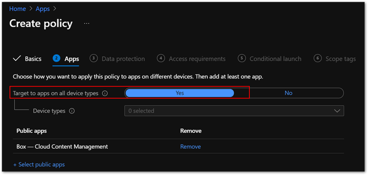Image resolution: width=368 pixels, height=175 pixels.
Task: Remove Box — Cloud Content Management app
Action: [x=190, y=147]
